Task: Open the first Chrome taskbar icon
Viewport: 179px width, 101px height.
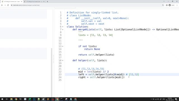Action: (x=16, y=99)
